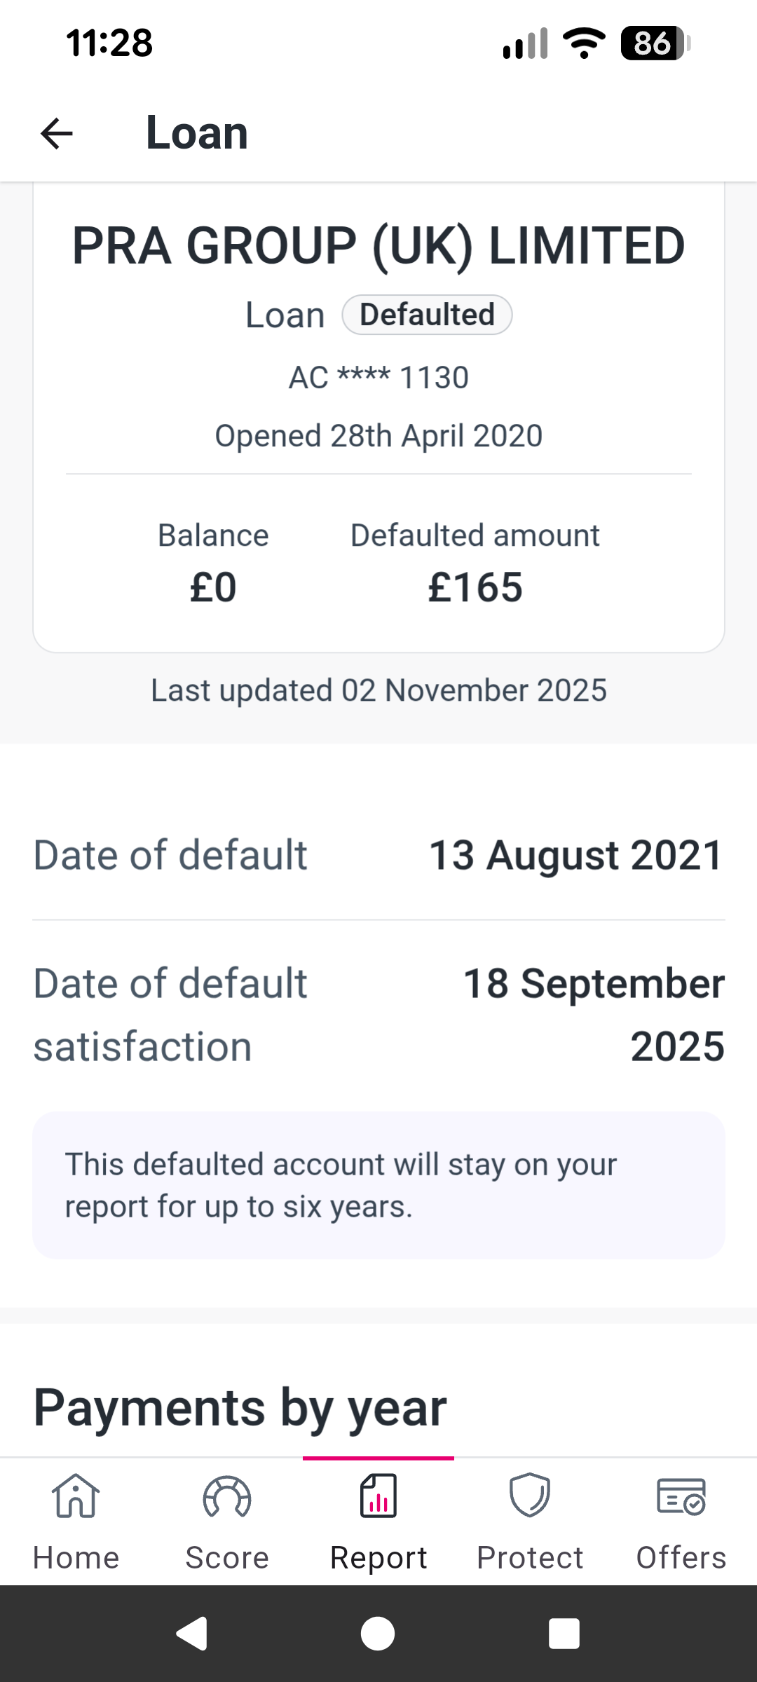
Task: Select the Offers tab label
Action: click(x=681, y=1557)
